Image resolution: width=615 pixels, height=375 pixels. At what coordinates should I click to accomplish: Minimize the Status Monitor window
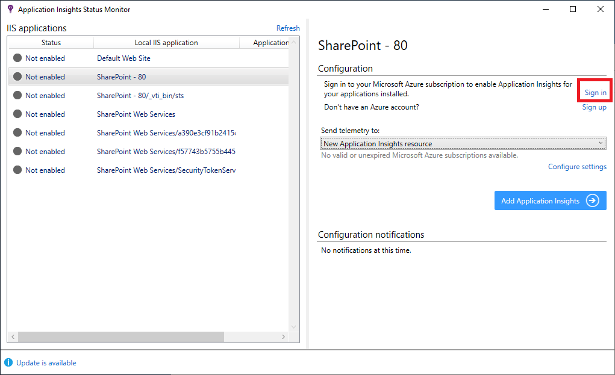[546, 9]
